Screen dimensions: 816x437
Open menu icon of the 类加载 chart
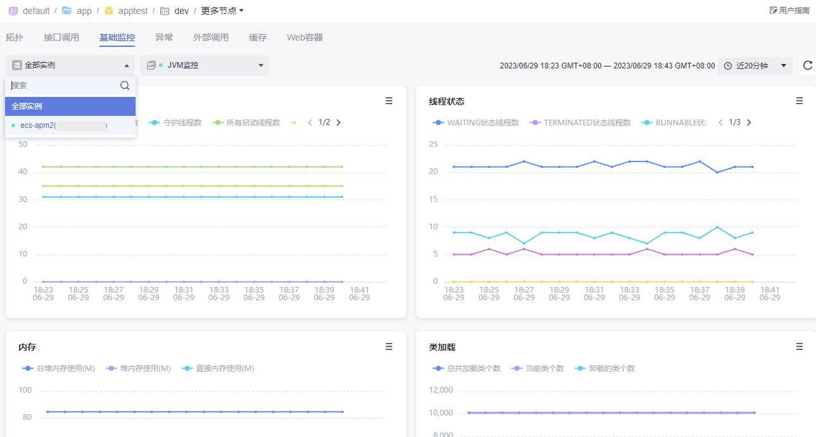(x=800, y=346)
